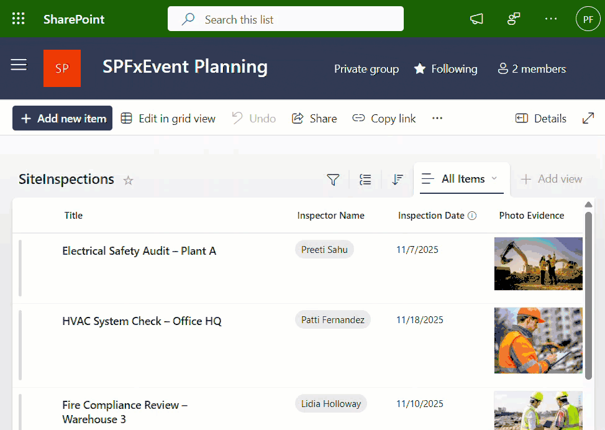Open the megaphone announcements icon

(476, 19)
